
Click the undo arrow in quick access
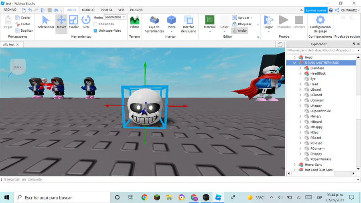[x=30, y=10]
